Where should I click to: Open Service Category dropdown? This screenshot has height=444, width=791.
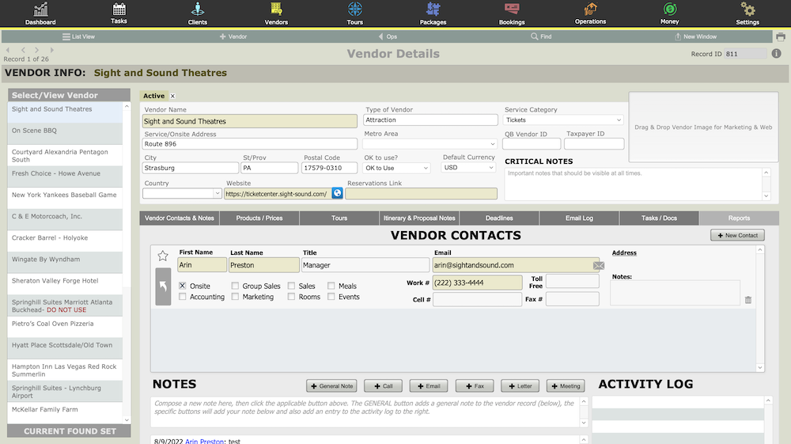pyautogui.click(x=563, y=120)
